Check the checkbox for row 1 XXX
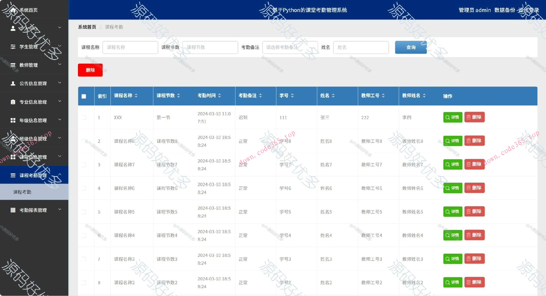This screenshot has width=546, height=296. click(83, 117)
